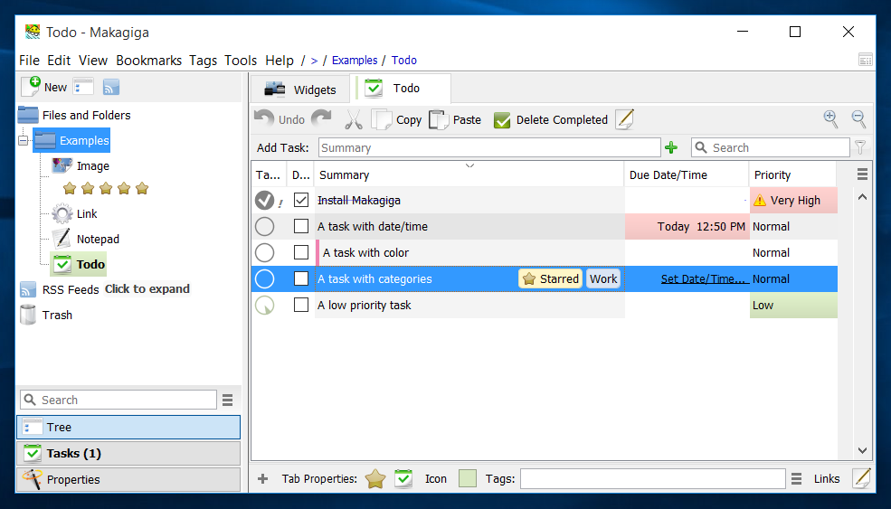This screenshot has width=891, height=509.
Task: Click the task list scroll down arrow
Action: coord(862,450)
